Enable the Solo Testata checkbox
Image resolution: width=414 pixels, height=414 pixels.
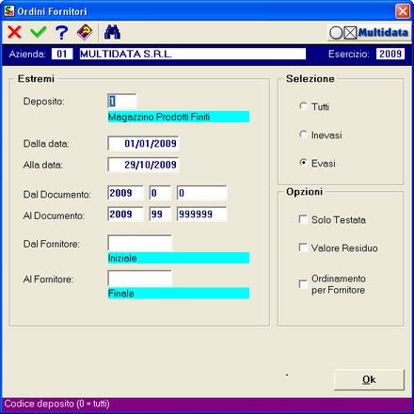click(303, 219)
